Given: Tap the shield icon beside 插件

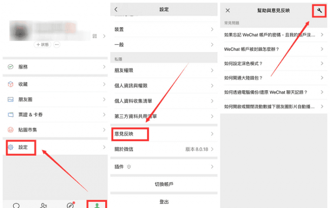Looking at the screenshot, I should click(129, 167).
